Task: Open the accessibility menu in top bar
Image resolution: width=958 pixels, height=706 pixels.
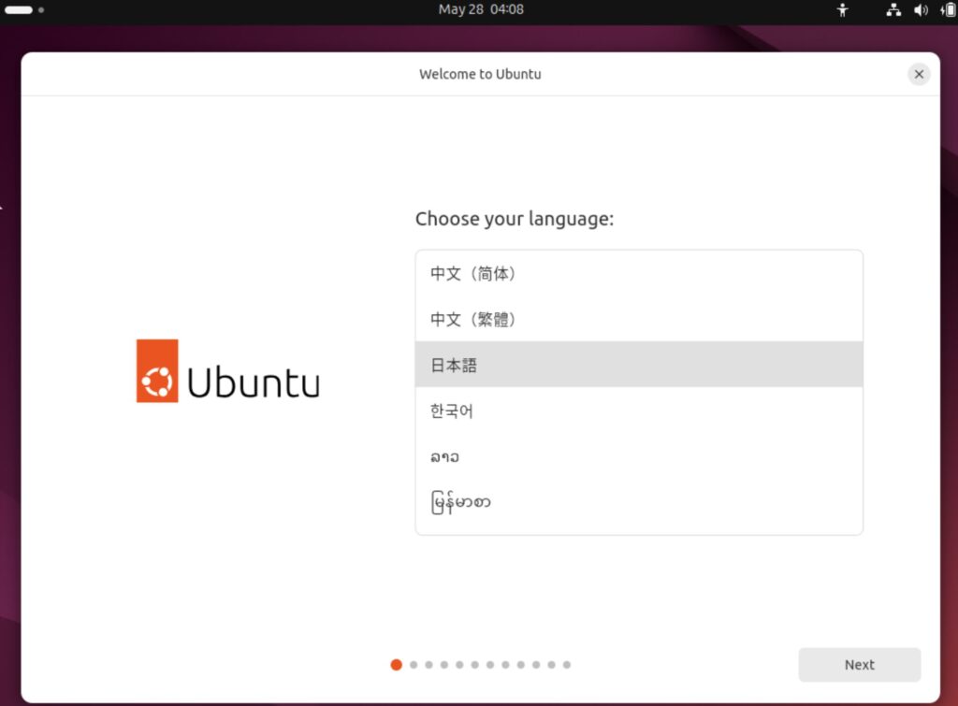Action: (x=842, y=10)
